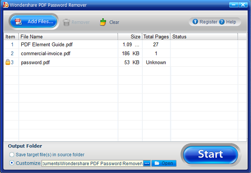Click the lock icon beside password.pdf
Image resolution: width=251 pixels, height=173 pixels.
pyautogui.click(x=8, y=63)
